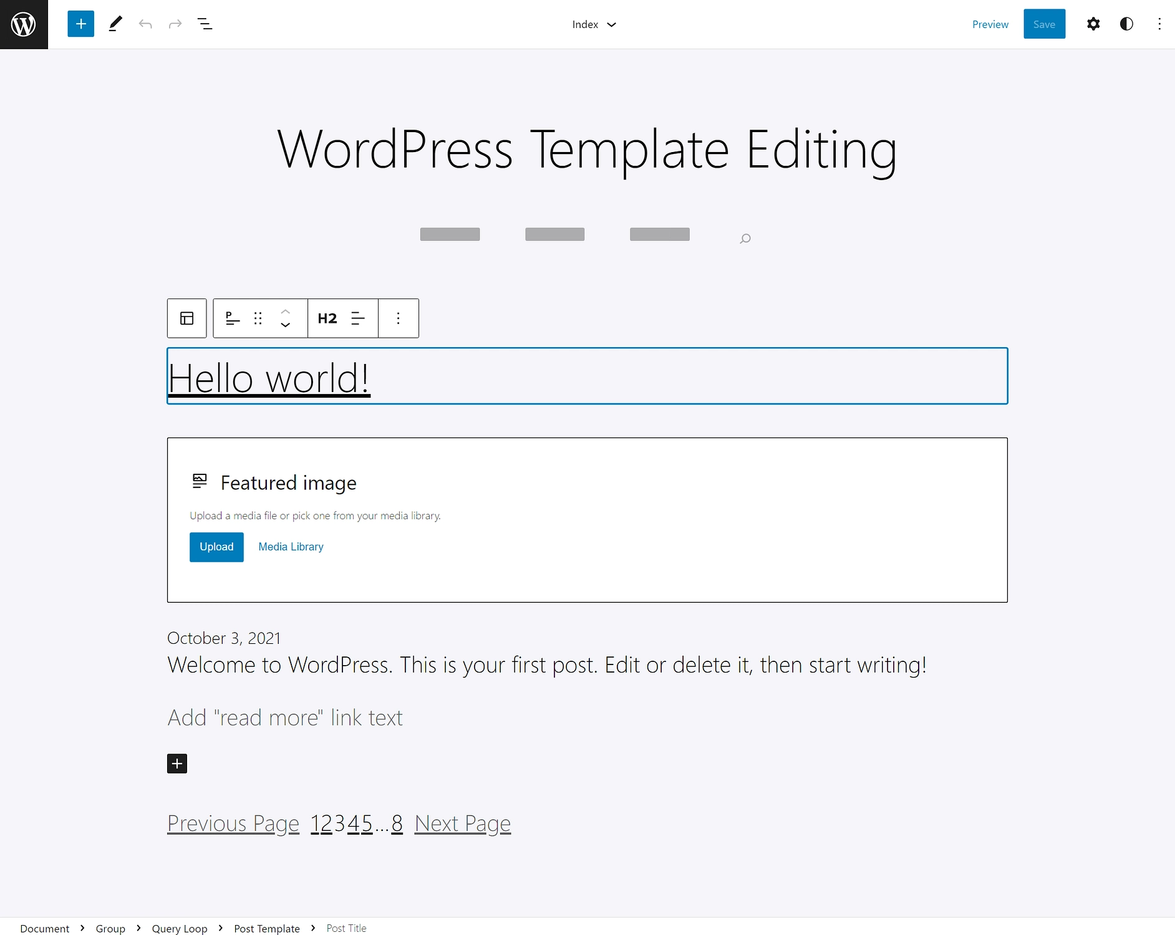Click the black add block button

[x=177, y=764]
